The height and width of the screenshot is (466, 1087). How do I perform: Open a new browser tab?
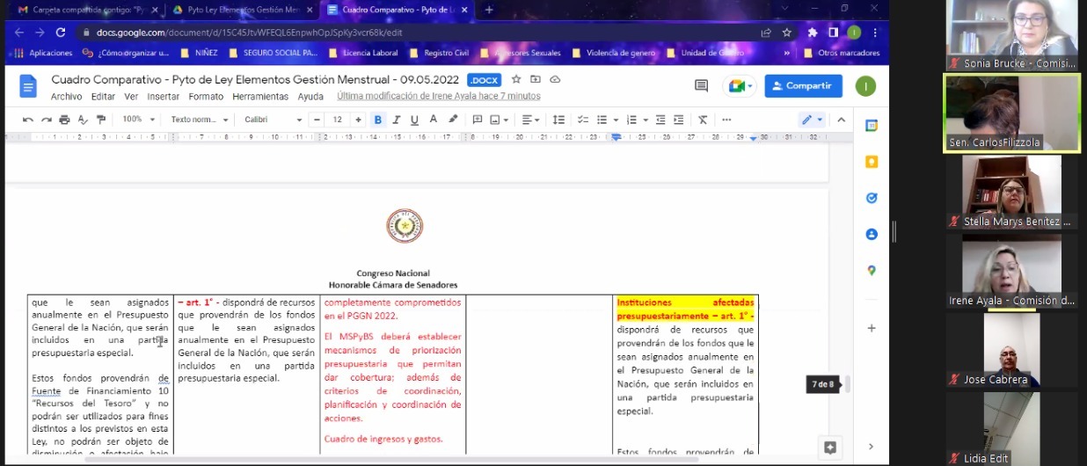point(489,10)
